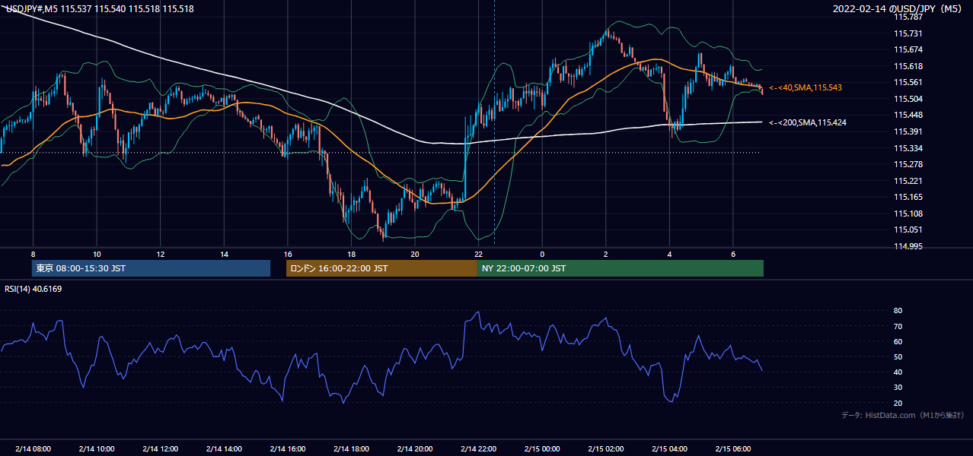Click the RSI 70 level label

[898, 326]
